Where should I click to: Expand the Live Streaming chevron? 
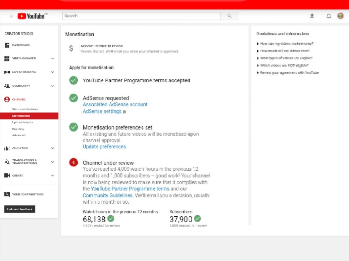pyautogui.click(x=52, y=72)
